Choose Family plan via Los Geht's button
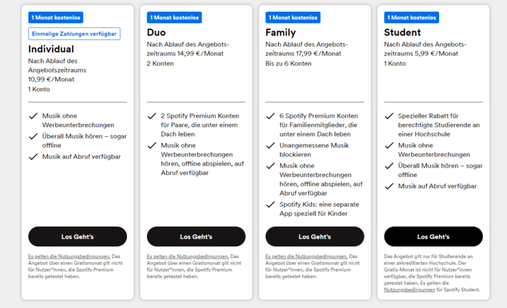507x308 pixels. point(314,236)
